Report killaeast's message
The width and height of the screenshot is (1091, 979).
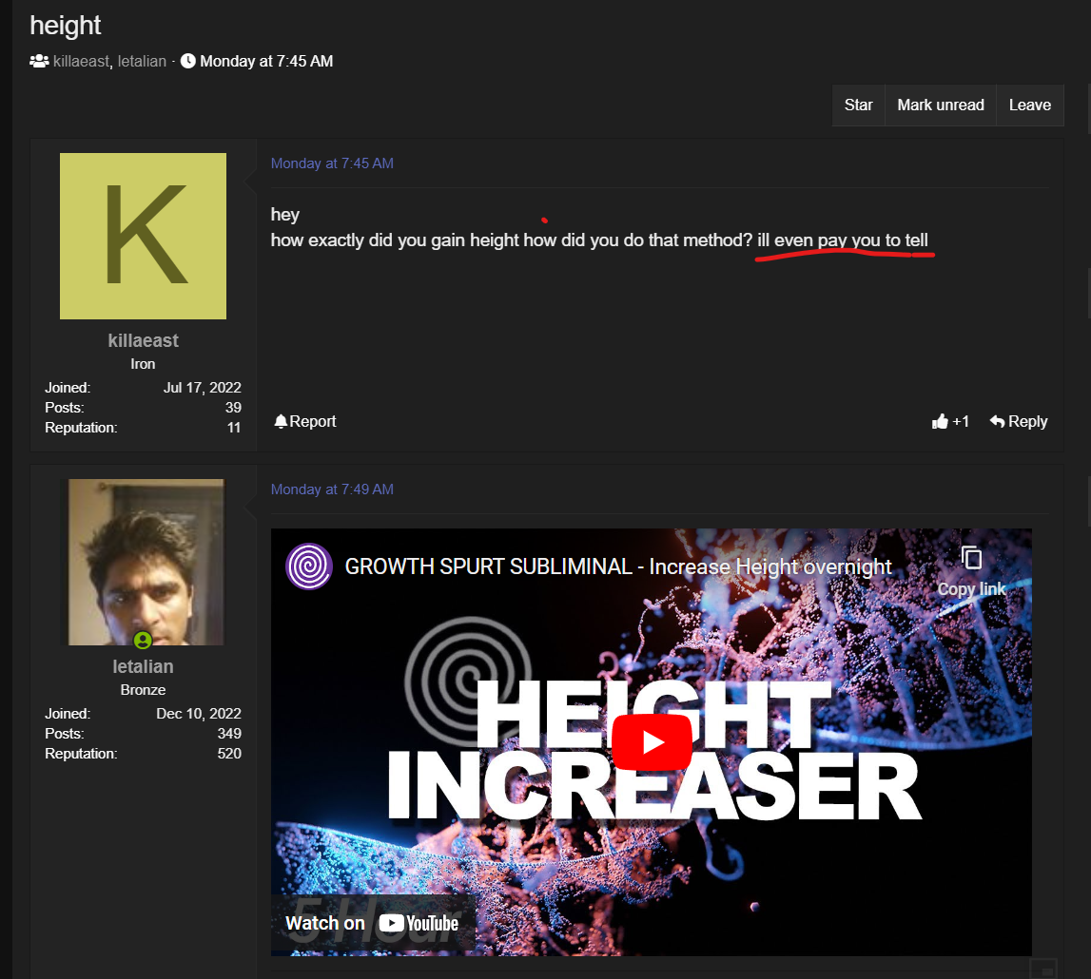pyautogui.click(x=304, y=421)
